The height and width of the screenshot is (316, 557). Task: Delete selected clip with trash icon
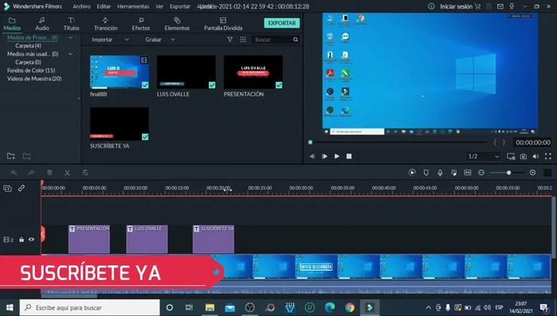[49, 173]
